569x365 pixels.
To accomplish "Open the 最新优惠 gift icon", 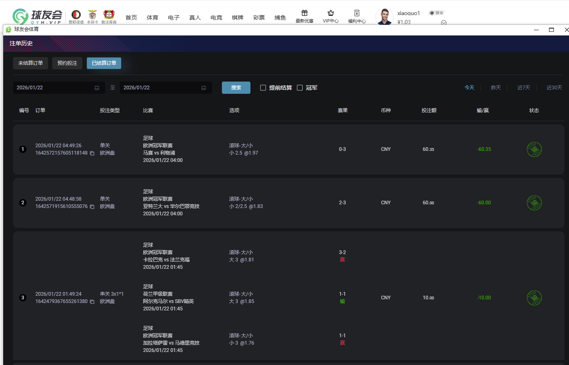I will (x=304, y=13).
